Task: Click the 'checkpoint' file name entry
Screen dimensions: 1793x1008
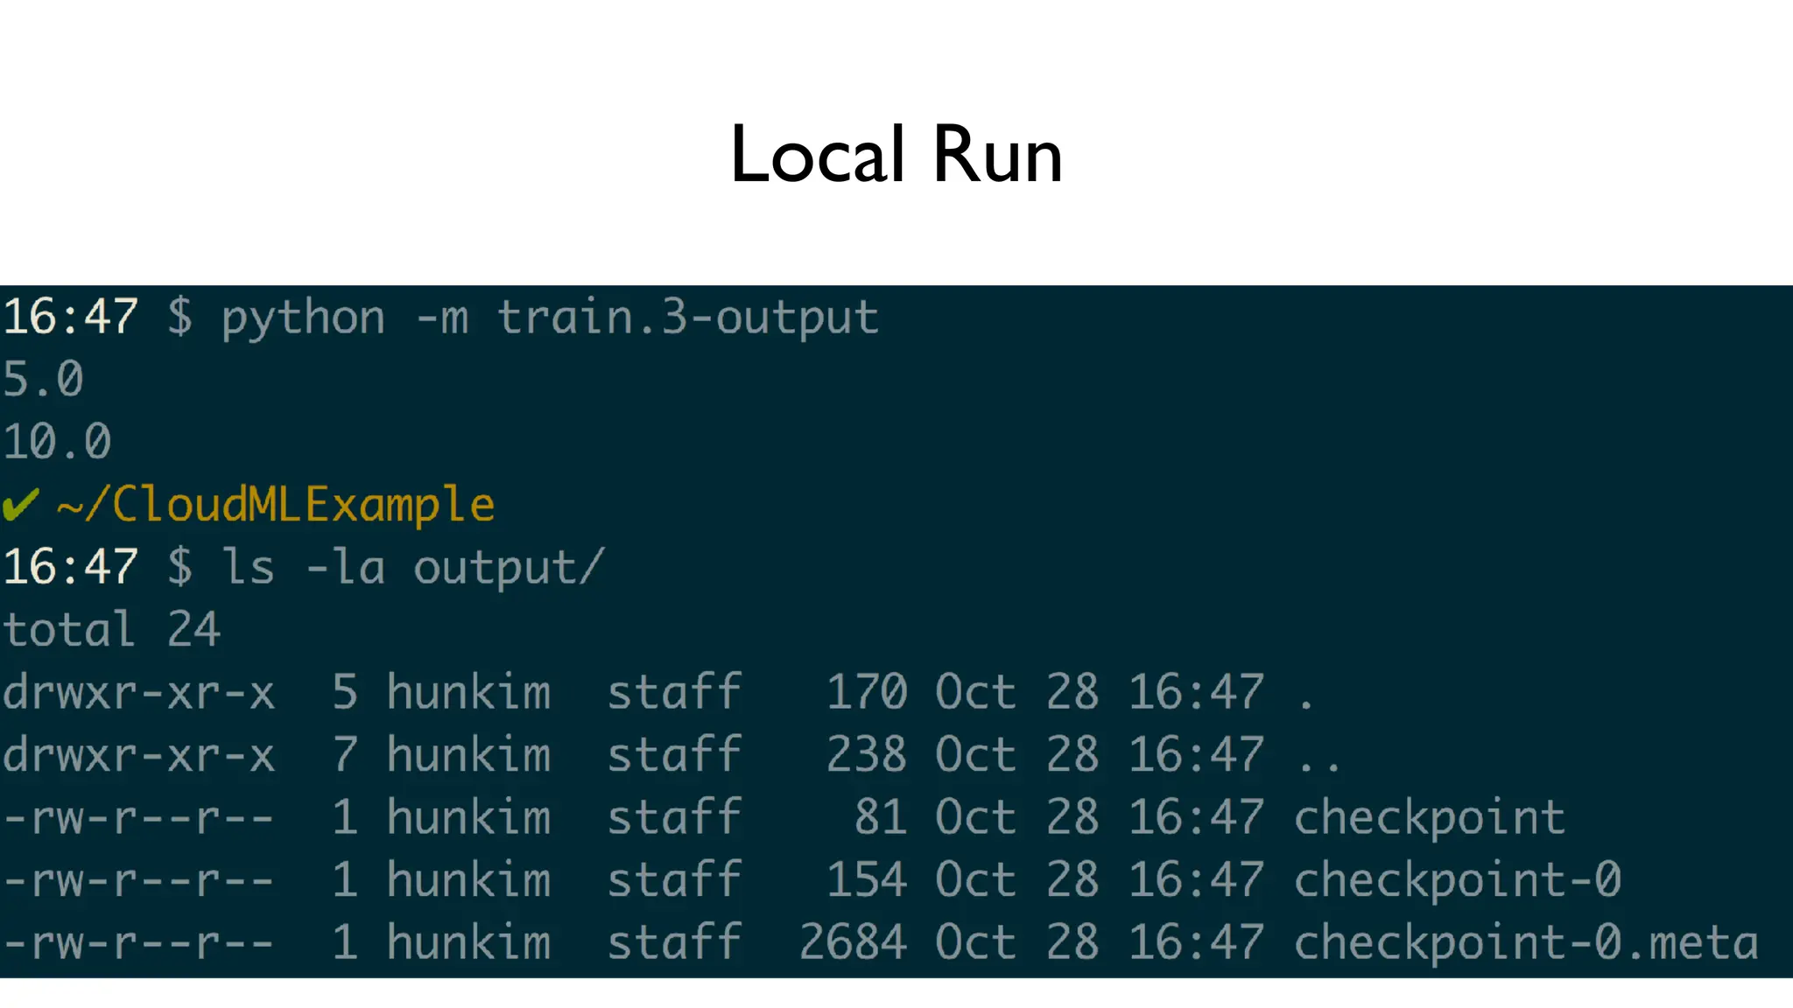Action: tap(1429, 817)
